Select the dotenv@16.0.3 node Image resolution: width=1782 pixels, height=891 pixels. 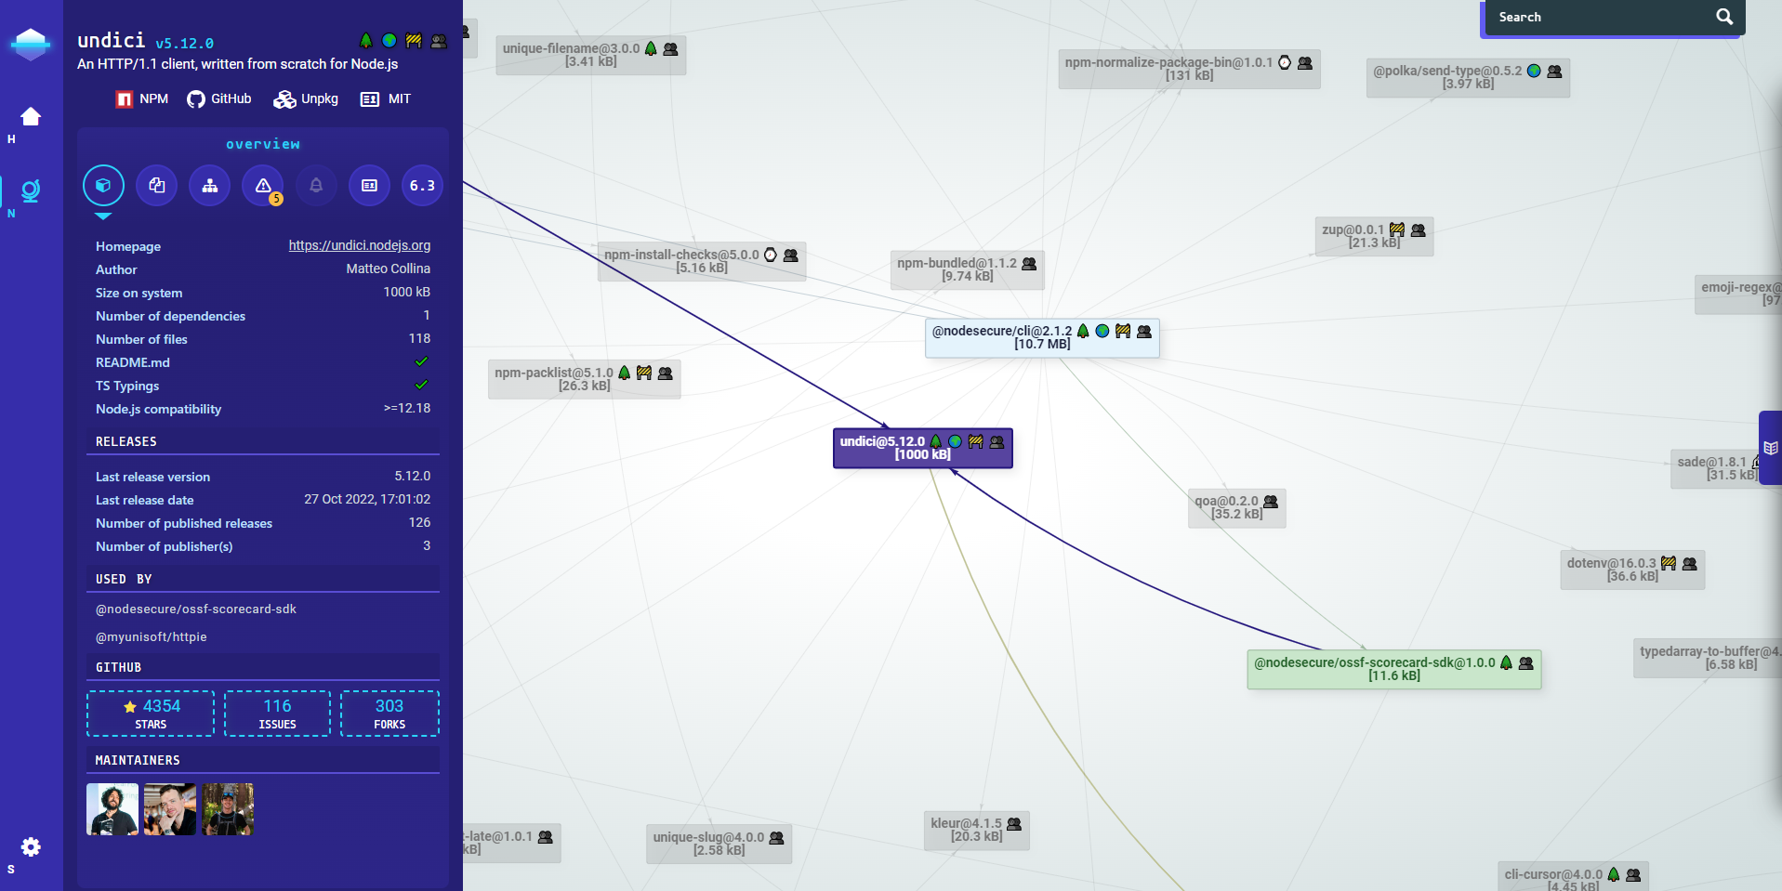[1633, 570]
